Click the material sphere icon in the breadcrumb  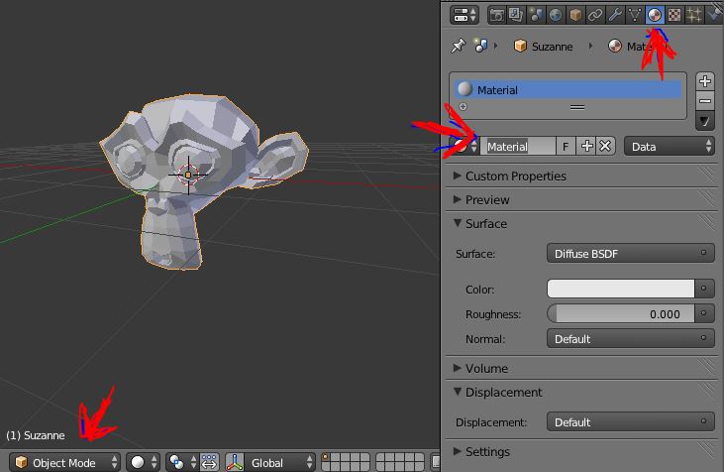(615, 46)
